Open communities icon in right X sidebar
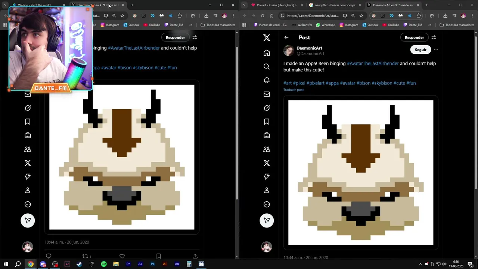This screenshot has width=478, height=269. [267, 149]
